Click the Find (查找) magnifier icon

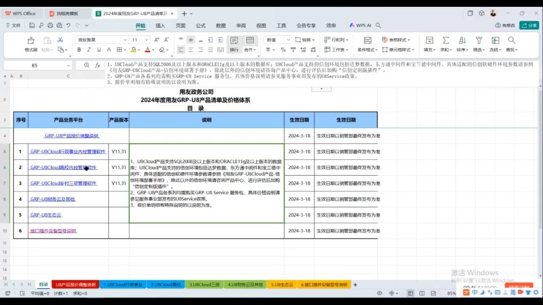(x=512, y=40)
